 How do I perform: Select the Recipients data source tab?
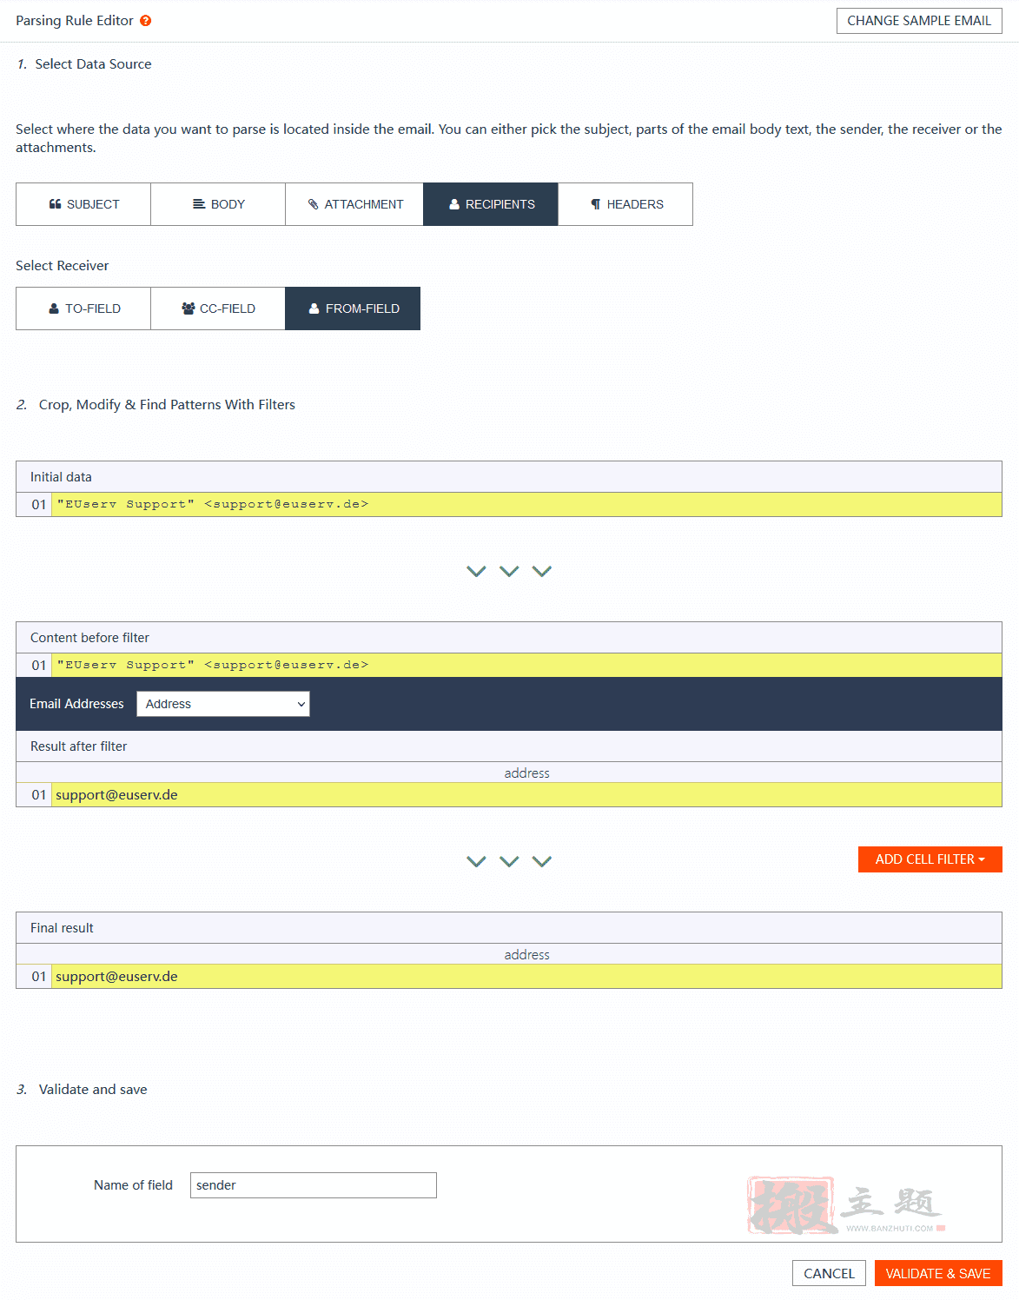491,204
